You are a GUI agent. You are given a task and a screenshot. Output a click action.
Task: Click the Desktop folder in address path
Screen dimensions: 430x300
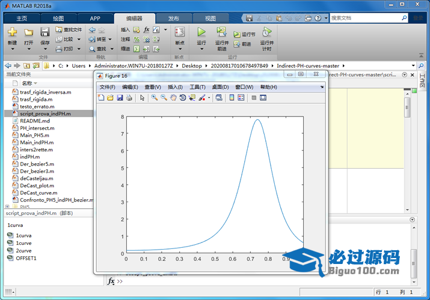192,66
